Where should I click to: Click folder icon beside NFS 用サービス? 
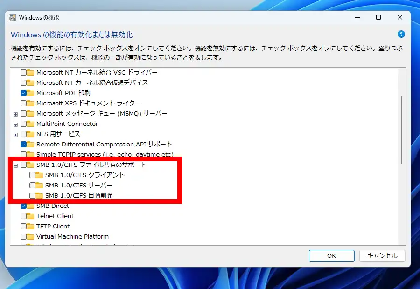tap(30, 134)
